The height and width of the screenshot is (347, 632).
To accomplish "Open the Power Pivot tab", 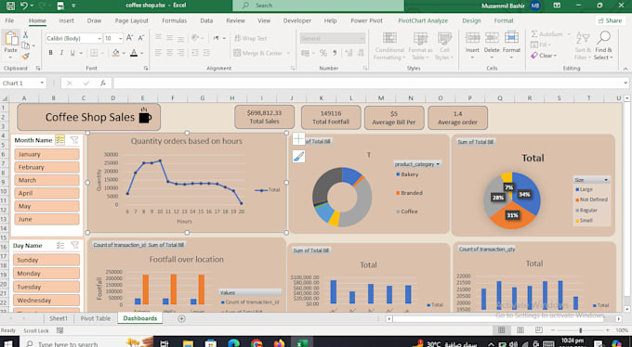I will click(x=366, y=20).
